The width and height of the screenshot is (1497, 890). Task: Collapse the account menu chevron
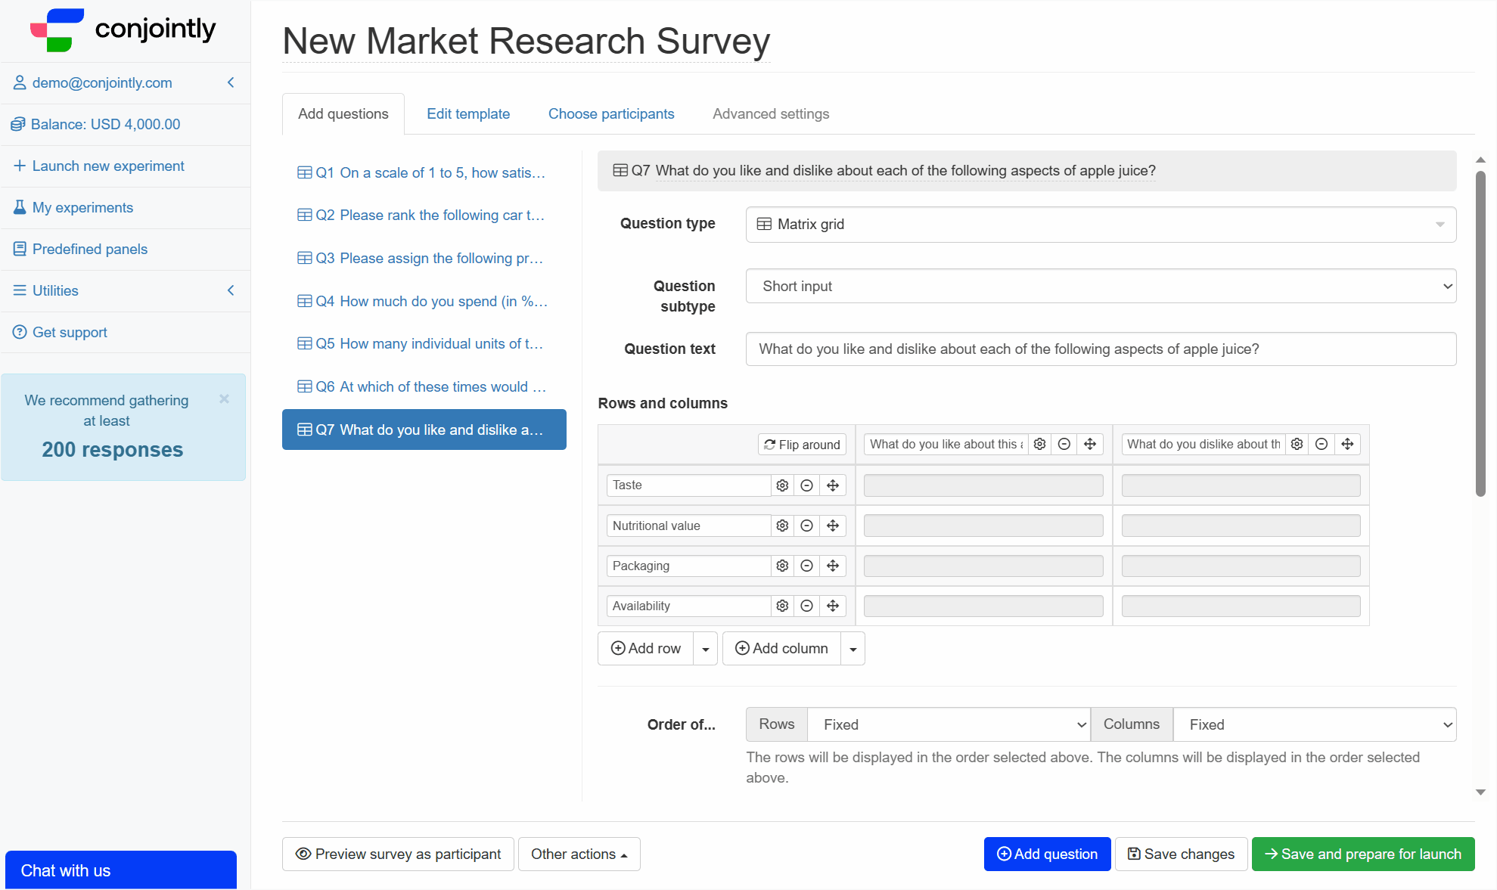coord(231,82)
